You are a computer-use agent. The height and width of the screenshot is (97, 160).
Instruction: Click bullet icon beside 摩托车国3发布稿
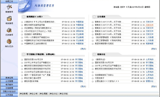point(22,81)
